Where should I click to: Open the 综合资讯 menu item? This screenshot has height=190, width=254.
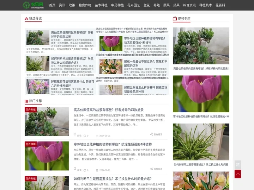tap(189, 5)
